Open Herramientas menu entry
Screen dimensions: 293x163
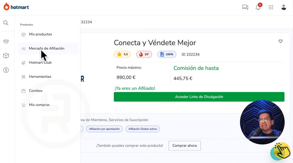click(48, 76)
